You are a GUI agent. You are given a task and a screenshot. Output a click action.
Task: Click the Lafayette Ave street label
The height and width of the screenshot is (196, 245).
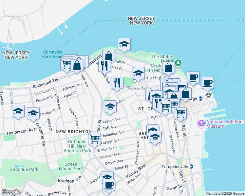pos(41,135)
